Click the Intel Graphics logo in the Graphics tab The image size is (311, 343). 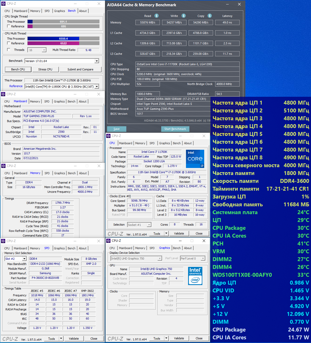pyautogui.click(x=195, y=276)
